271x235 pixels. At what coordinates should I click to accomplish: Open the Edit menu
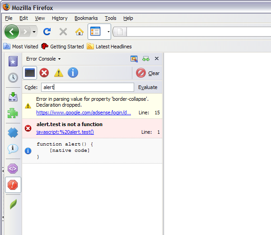point(23,18)
